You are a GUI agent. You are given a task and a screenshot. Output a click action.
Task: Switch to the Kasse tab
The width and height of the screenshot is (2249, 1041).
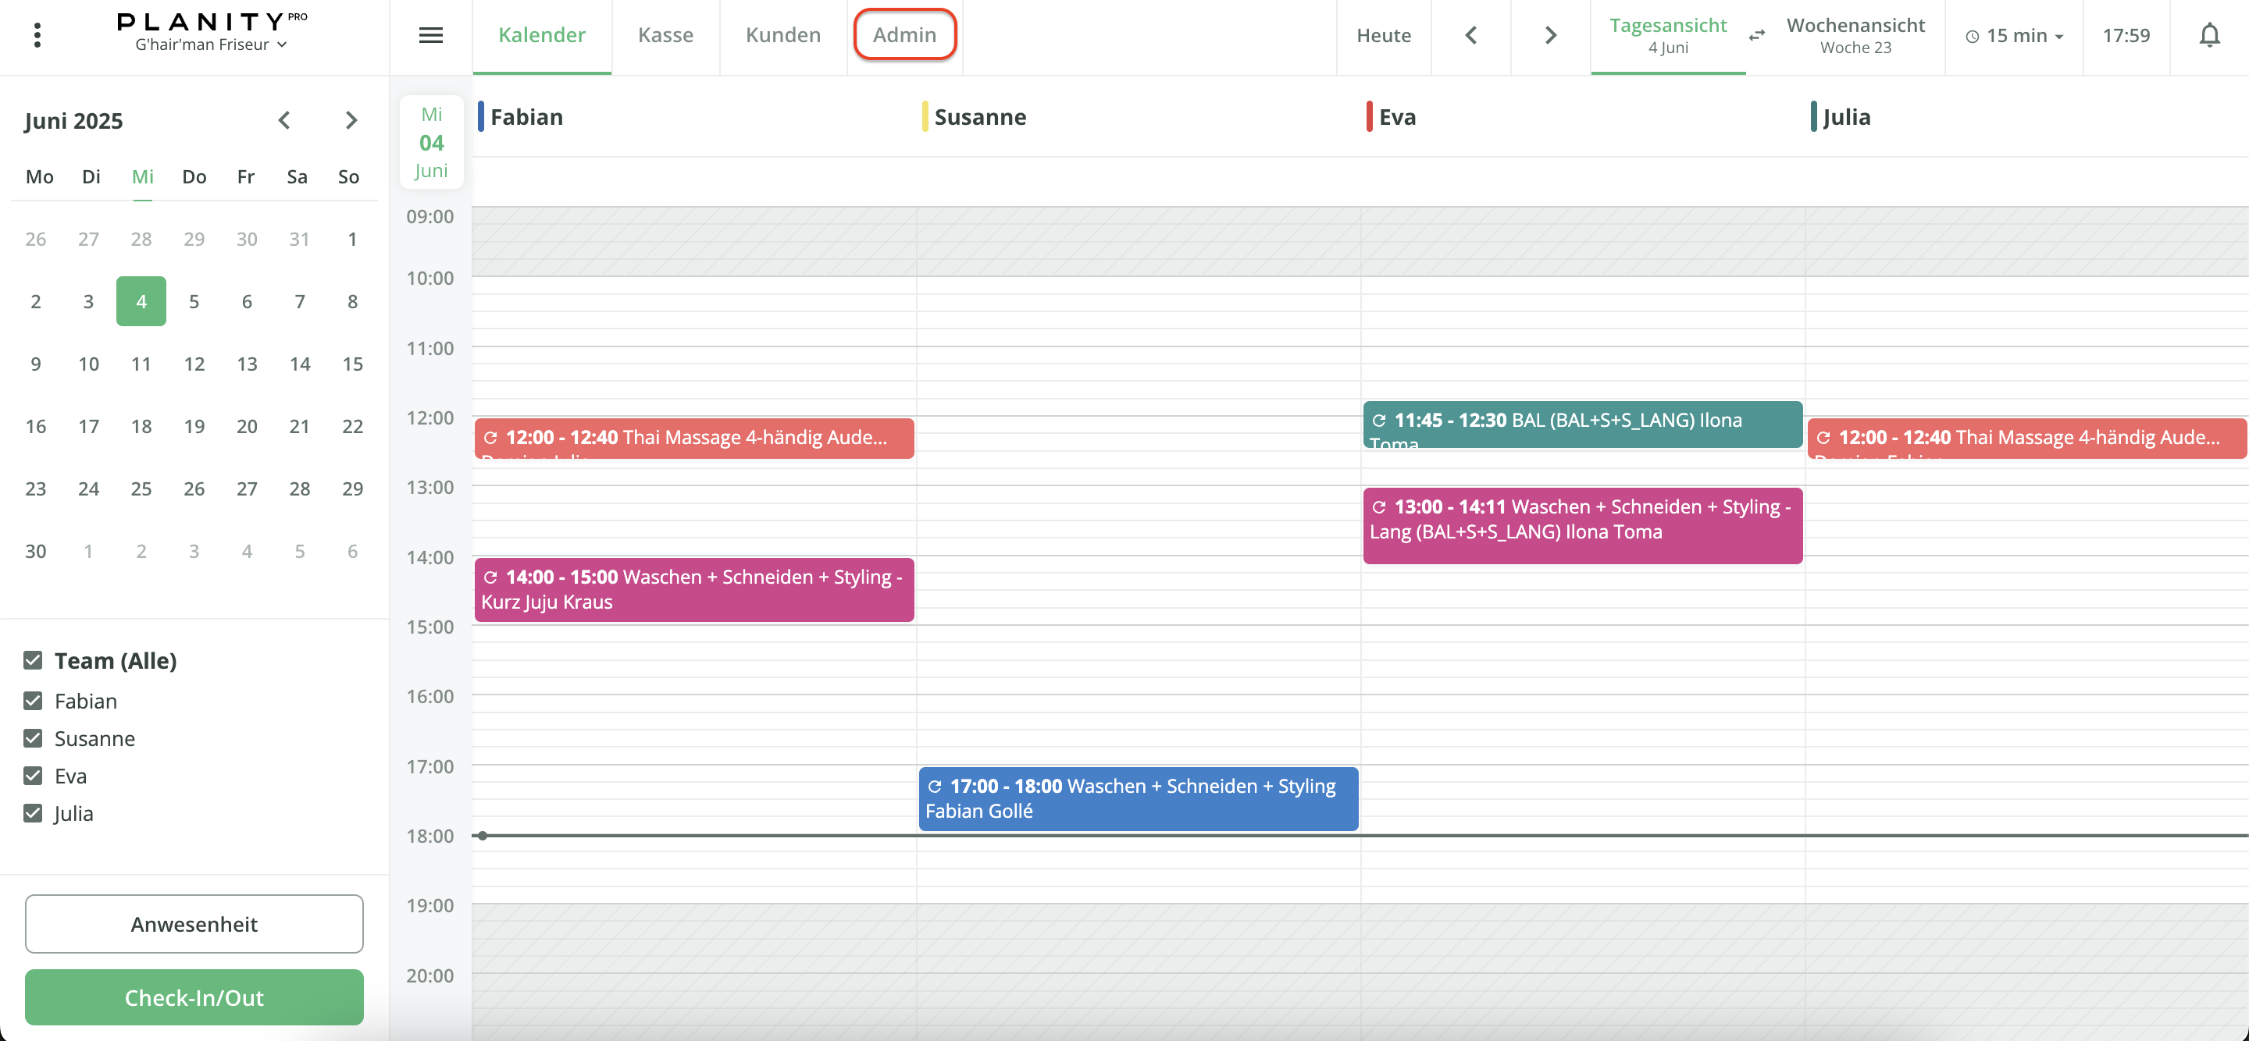tap(665, 35)
